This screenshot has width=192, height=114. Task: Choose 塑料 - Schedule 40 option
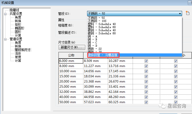pyautogui.click(x=135, y=24)
